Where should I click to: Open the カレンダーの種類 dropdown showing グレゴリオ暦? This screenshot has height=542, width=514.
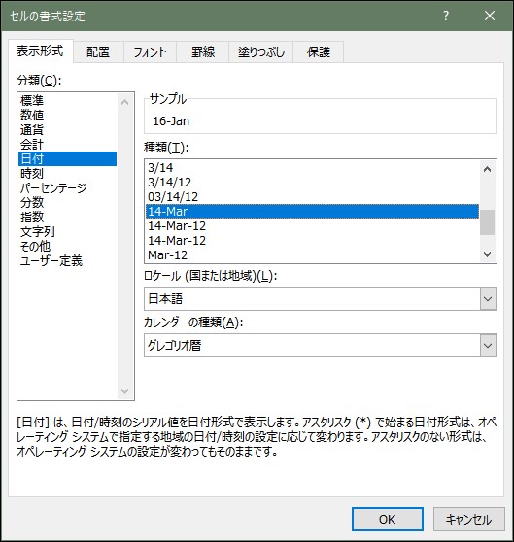(x=321, y=346)
